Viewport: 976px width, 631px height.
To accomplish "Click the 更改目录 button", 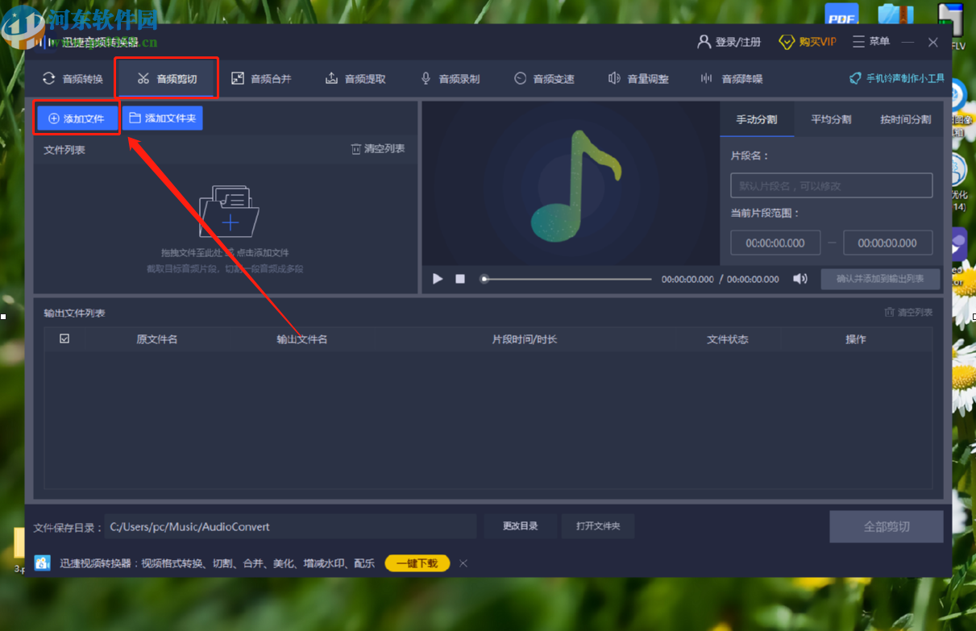I will (x=520, y=526).
